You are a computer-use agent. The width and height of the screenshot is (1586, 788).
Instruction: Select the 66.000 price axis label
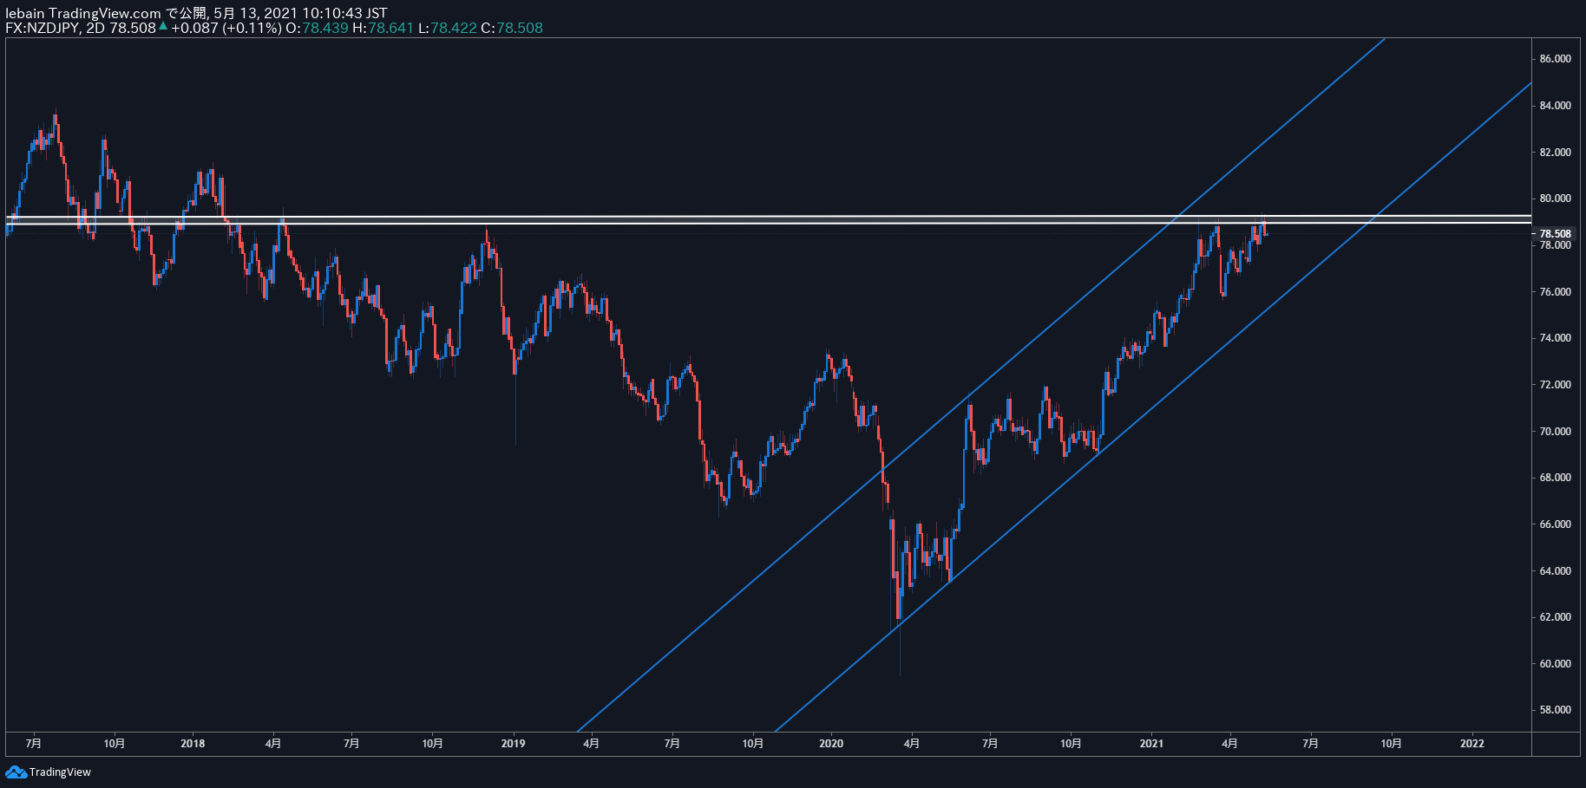(x=1555, y=524)
